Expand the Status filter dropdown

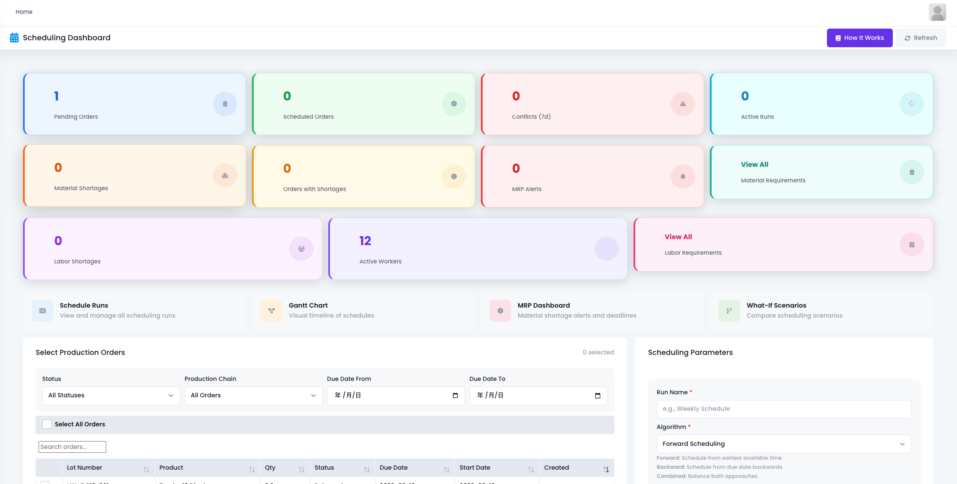[x=111, y=396]
